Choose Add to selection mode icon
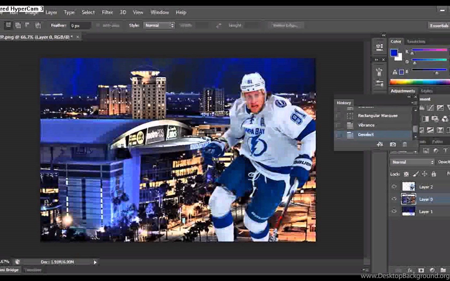Viewport: 450px width, 281px height. (18, 25)
